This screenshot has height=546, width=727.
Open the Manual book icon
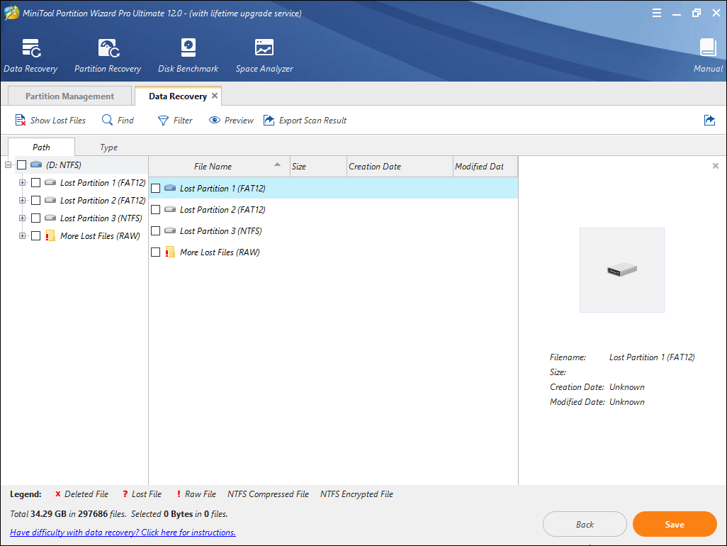click(708, 49)
